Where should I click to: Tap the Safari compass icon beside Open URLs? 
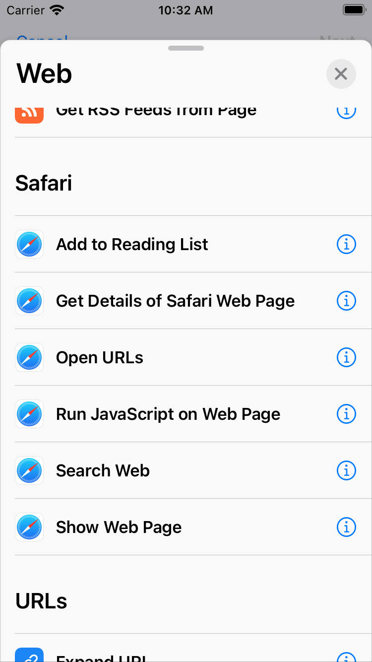point(29,357)
